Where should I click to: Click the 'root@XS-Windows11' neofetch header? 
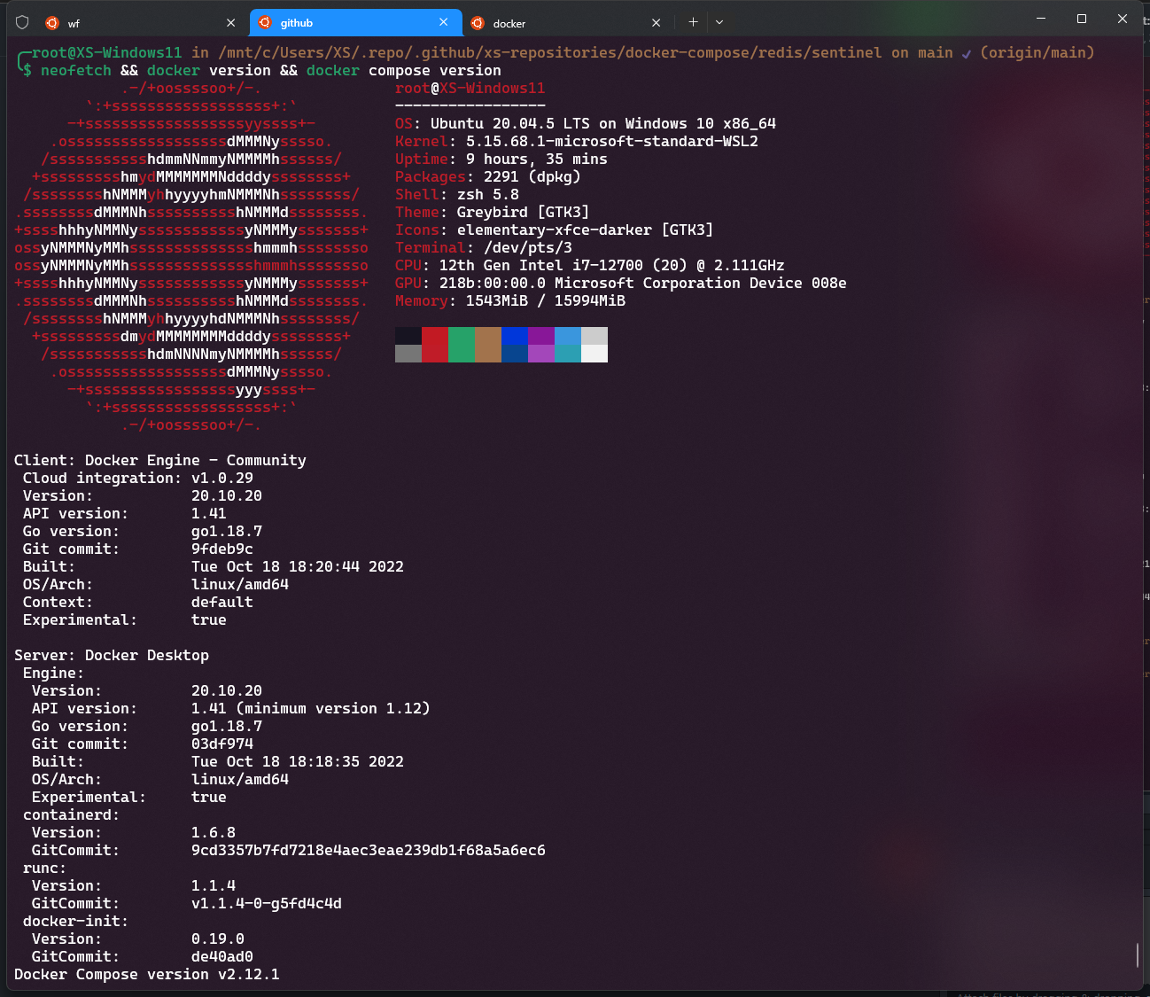tap(470, 89)
